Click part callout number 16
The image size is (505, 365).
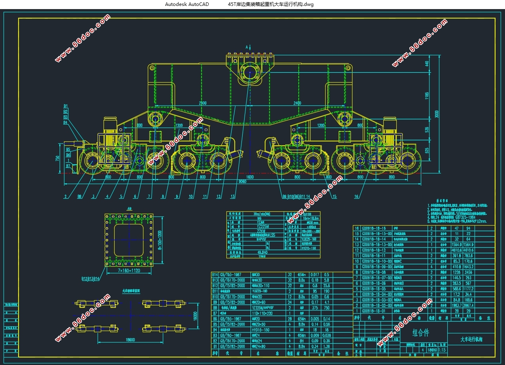point(356,196)
